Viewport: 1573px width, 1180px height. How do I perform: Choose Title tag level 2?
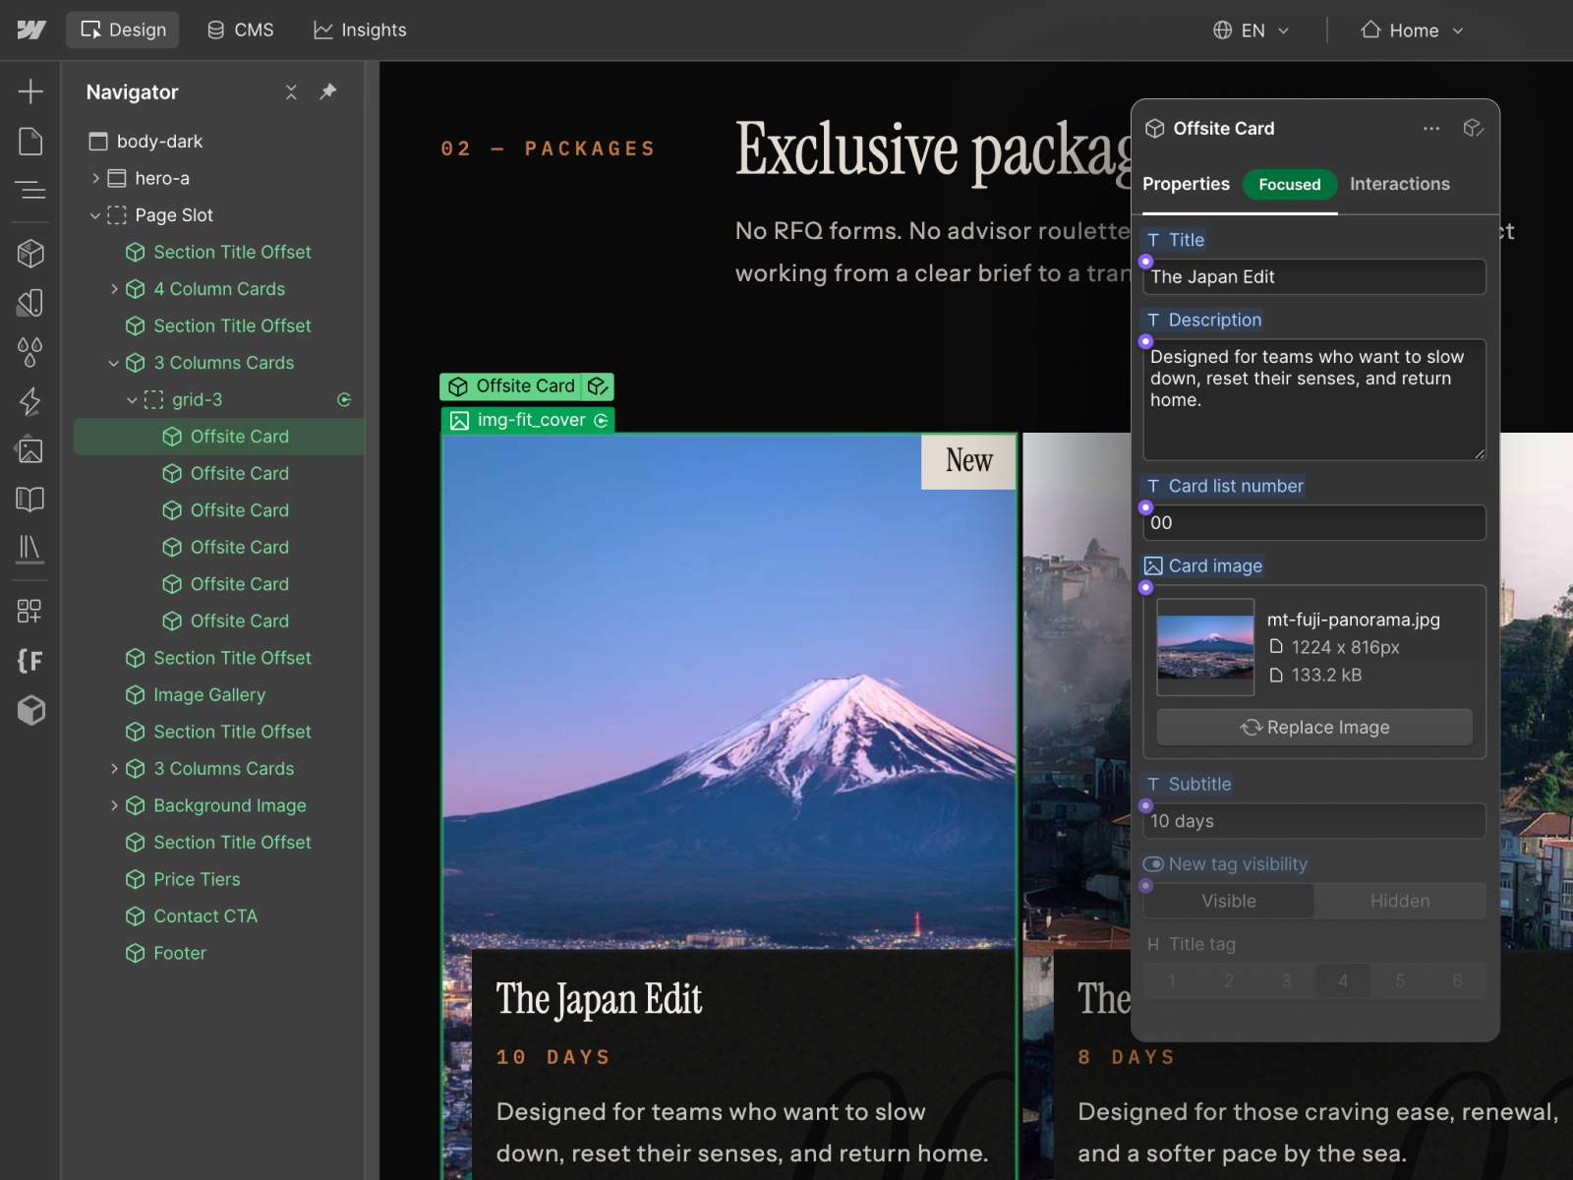[1229, 980]
